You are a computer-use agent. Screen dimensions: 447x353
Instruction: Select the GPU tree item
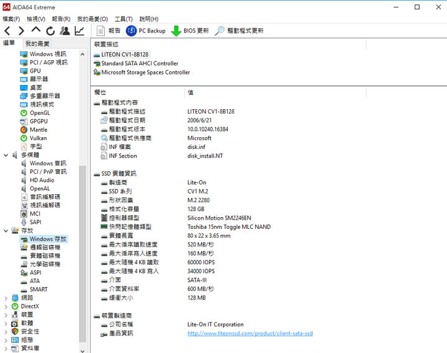[x=35, y=71]
